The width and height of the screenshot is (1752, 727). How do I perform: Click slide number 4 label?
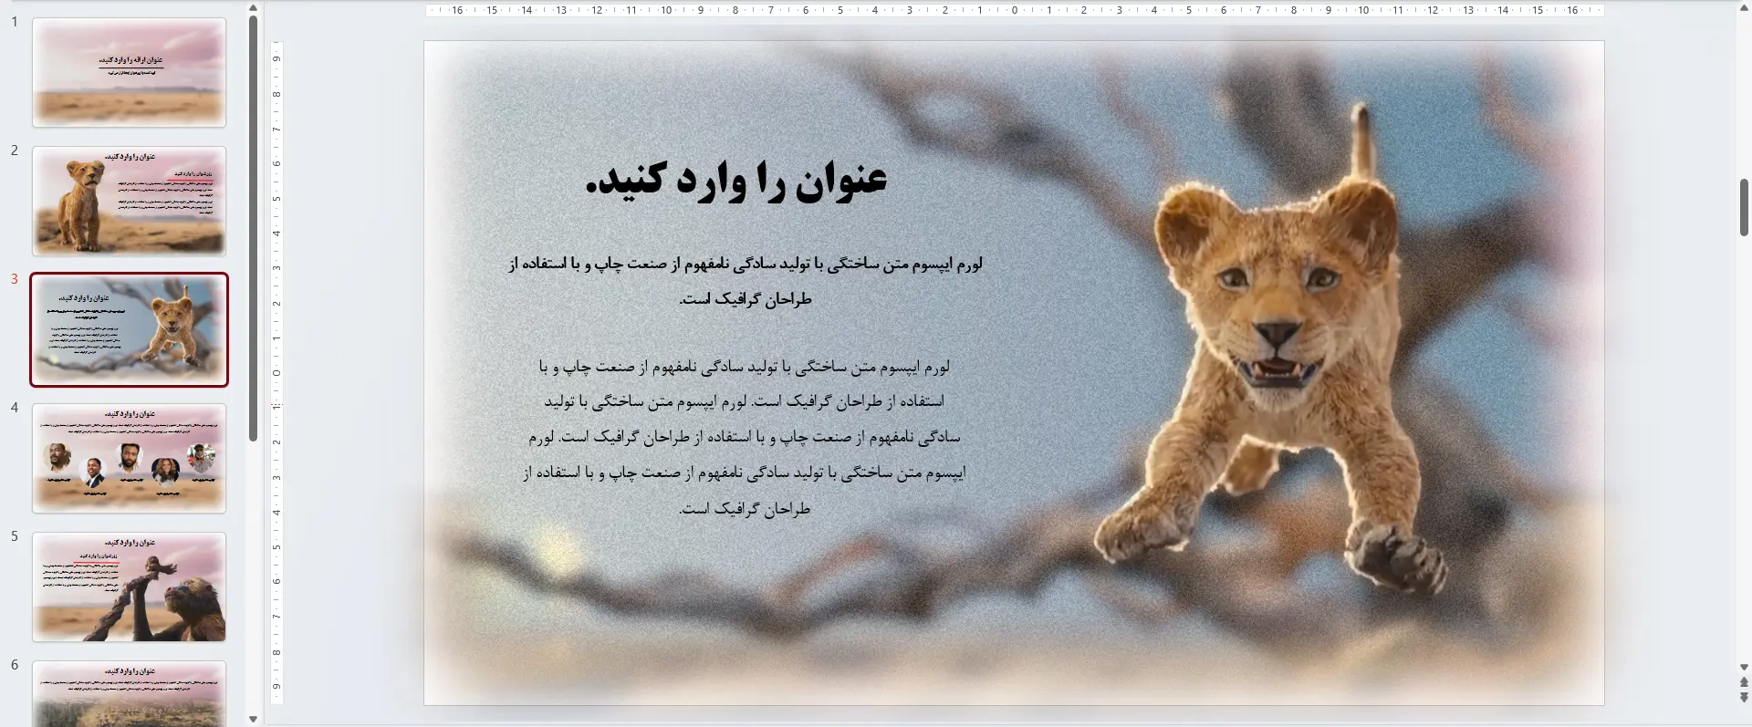[15, 408]
